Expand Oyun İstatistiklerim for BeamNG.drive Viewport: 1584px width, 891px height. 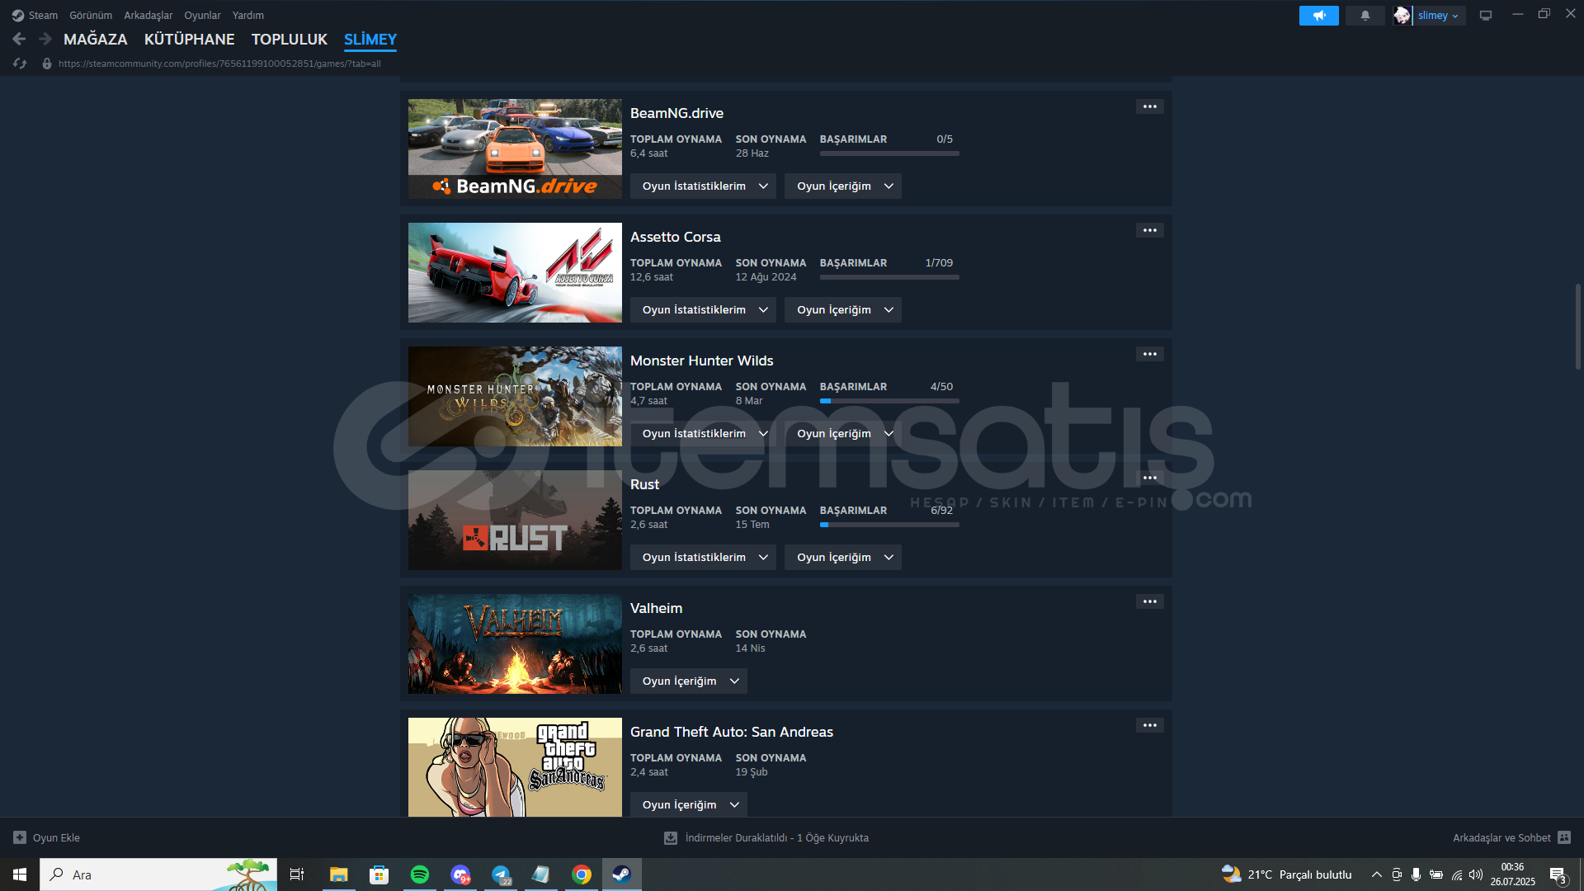click(703, 186)
